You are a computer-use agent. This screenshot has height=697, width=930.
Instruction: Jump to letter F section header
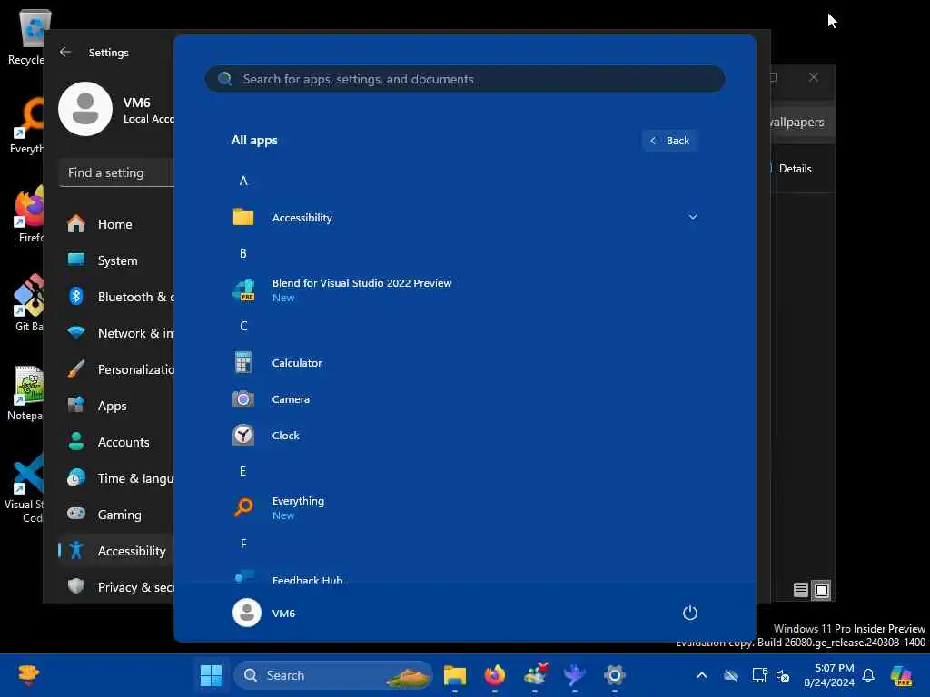243,544
